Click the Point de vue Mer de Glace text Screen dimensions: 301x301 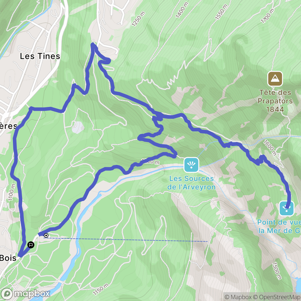tap(279, 227)
